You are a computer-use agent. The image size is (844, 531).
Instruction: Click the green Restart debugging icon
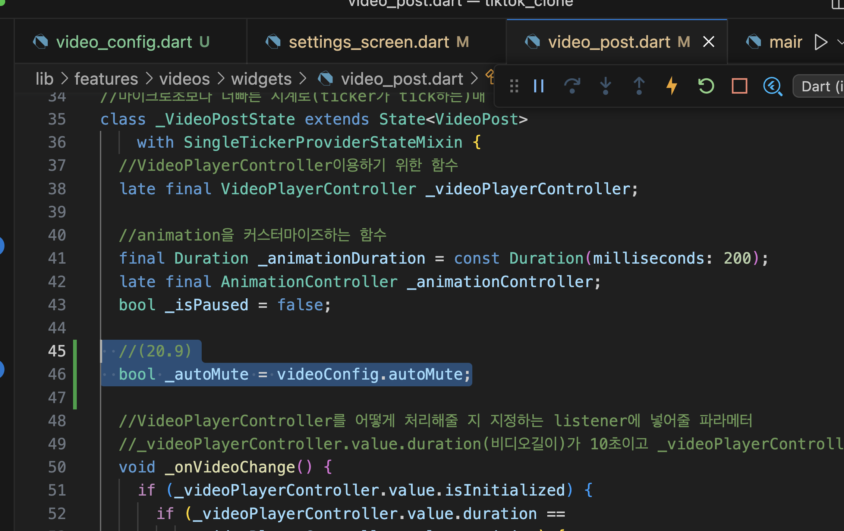pyautogui.click(x=706, y=86)
